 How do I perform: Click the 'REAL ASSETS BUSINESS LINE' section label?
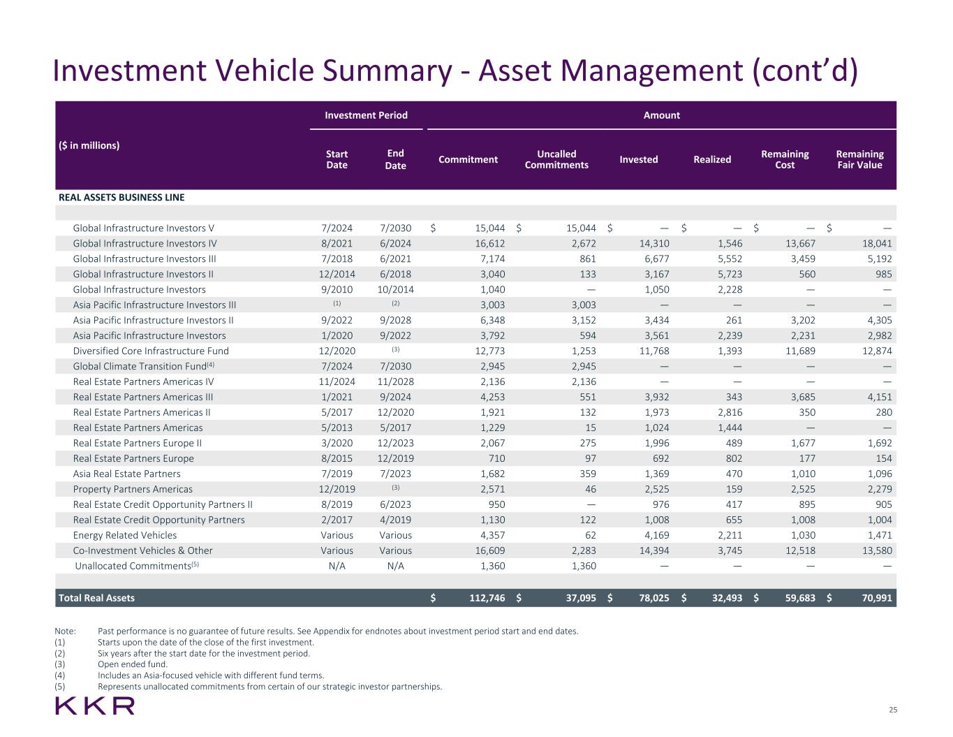(121, 197)
